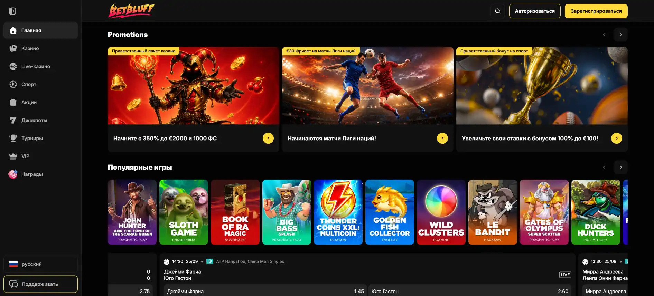Show next popular games with right arrow
This screenshot has height=296, width=654.
pyautogui.click(x=621, y=167)
